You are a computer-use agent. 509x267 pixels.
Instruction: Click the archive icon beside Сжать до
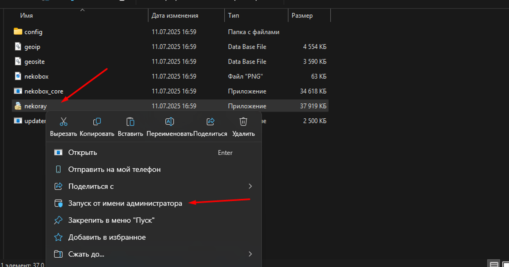point(59,254)
